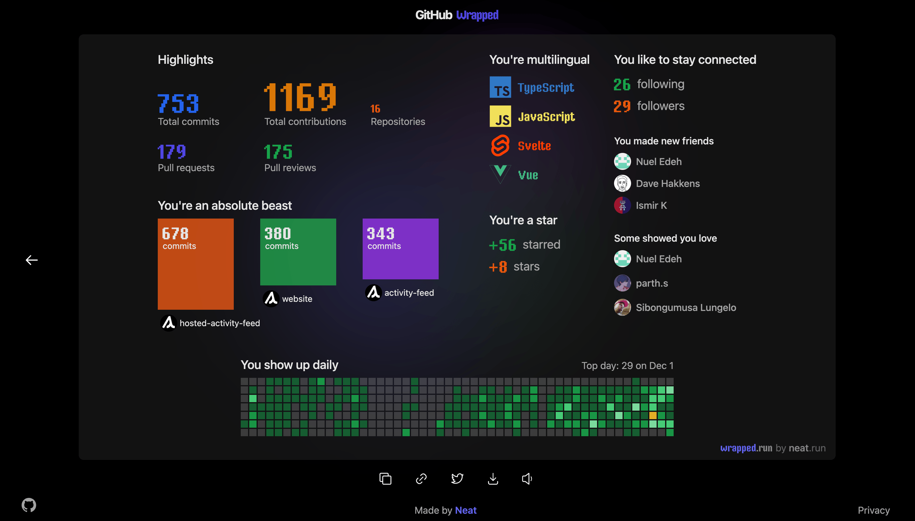Click the GitHub Wrapped title logo
The height and width of the screenshot is (521, 915).
coord(457,15)
